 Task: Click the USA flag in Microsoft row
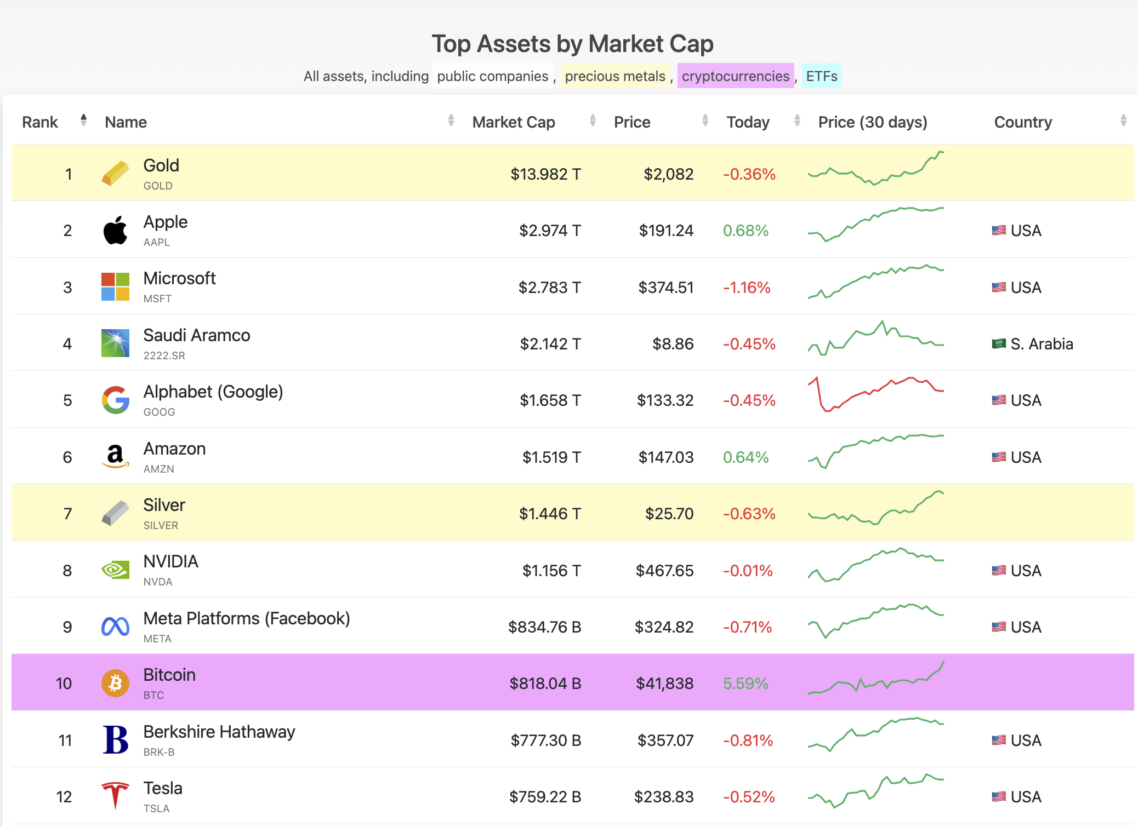(999, 288)
